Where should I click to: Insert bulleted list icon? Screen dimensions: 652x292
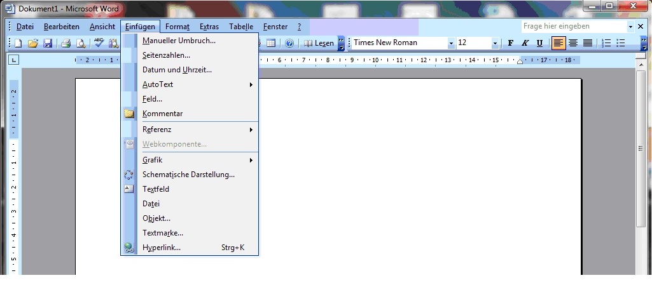coord(621,43)
